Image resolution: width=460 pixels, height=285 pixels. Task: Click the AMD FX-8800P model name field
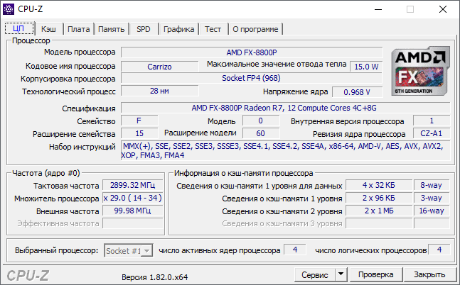[x=252, y=52]
